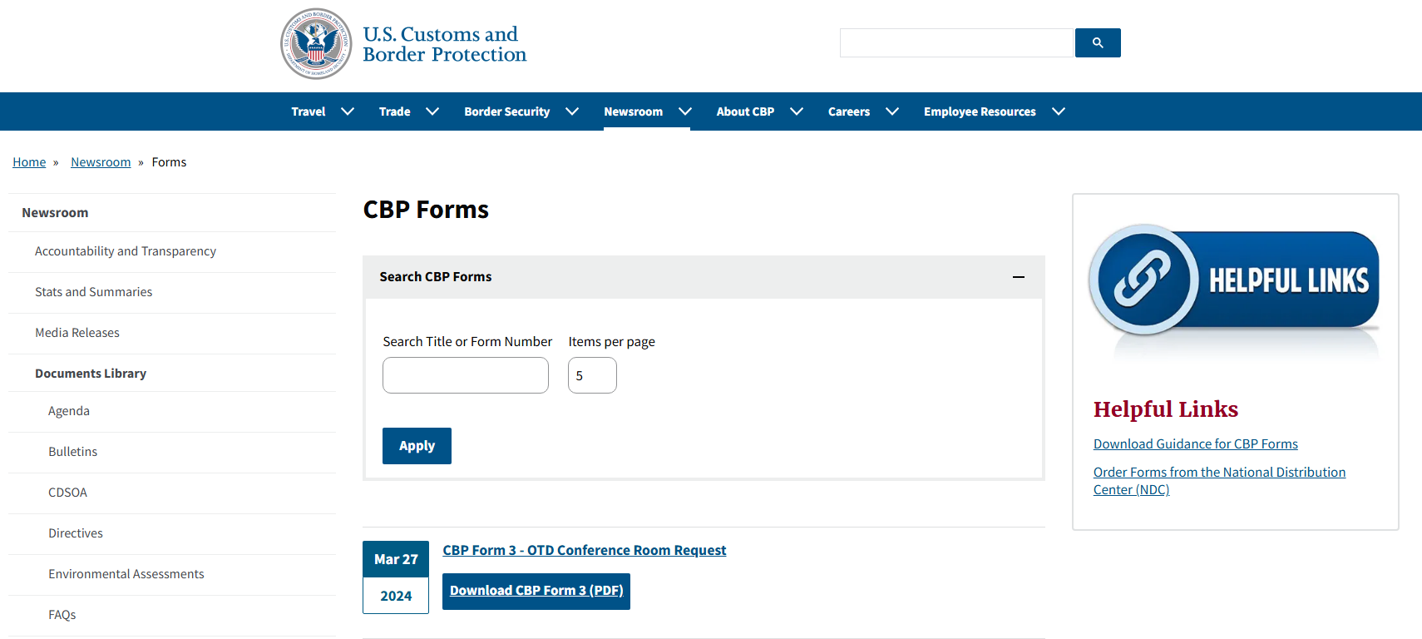Click the Items per page field
The image size is (1422, 639).
(x=591, y=375)
